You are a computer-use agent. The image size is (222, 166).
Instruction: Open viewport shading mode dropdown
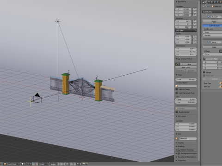pos(23,164)
